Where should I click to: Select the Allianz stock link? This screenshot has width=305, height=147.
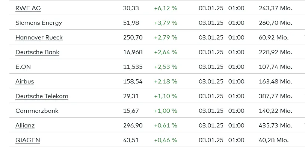point(25,126)
